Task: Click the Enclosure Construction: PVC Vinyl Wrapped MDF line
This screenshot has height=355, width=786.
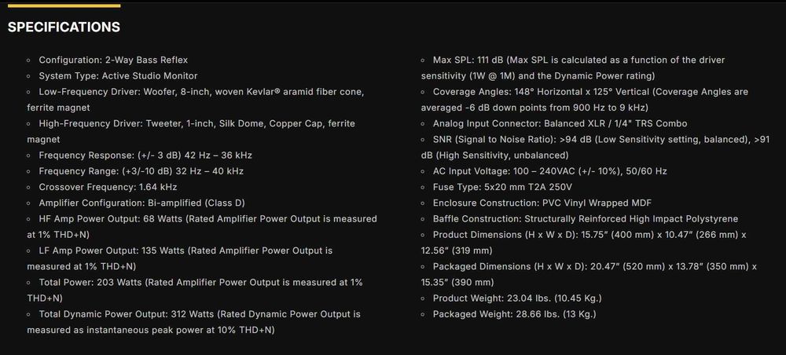Action: (x=542, y=203)
